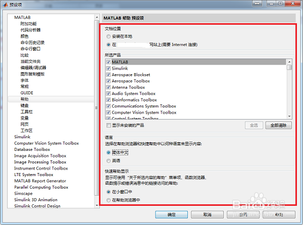Screen dimensions: 303x225
Task: Open 命令行窗口 preferences item
Action: tap(30, 49)
